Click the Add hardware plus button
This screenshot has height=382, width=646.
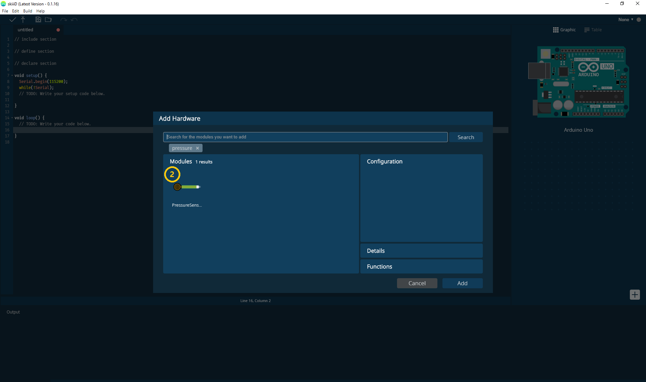tap(635, 295)
